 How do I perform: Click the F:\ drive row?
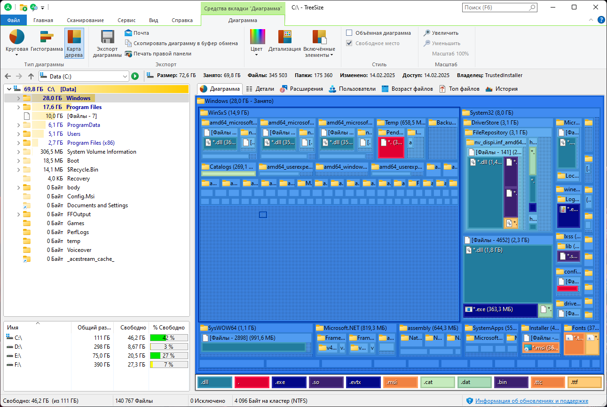pyautogui.click(x=96, y=365)
